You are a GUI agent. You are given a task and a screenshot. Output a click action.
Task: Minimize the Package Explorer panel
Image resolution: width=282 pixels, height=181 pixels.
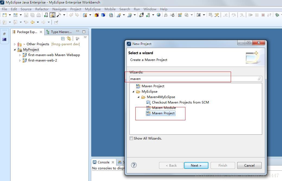pos(78,31)
